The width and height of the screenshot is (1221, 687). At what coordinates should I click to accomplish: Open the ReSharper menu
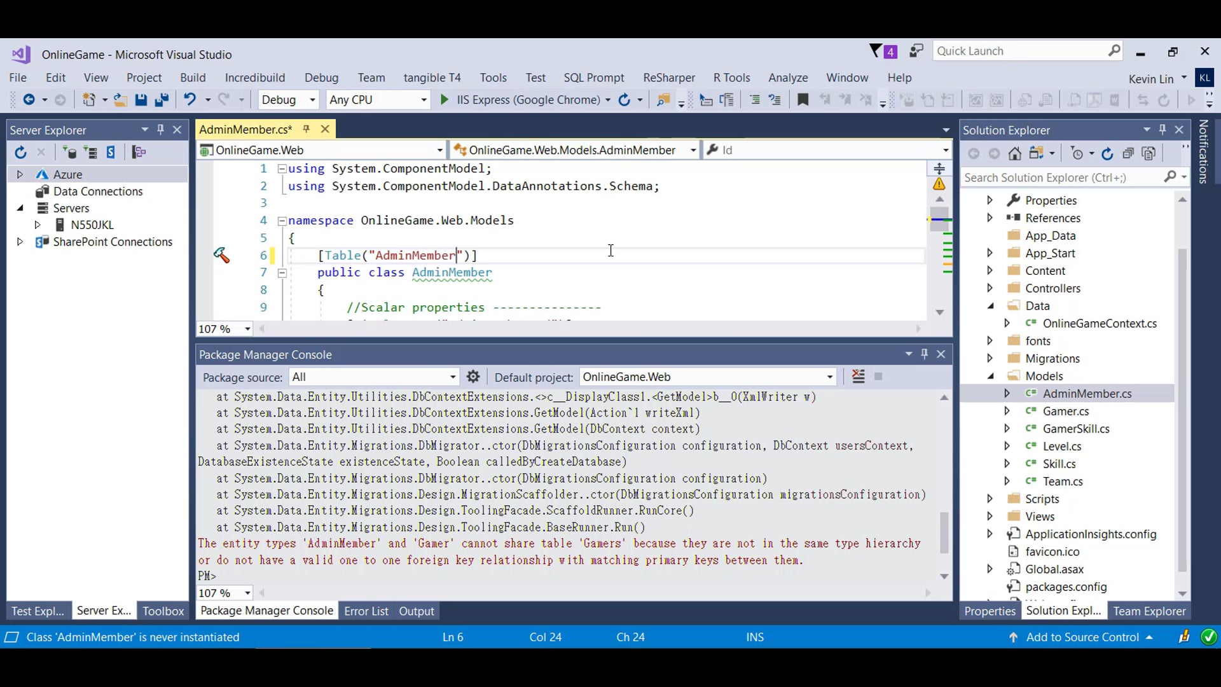669,78
